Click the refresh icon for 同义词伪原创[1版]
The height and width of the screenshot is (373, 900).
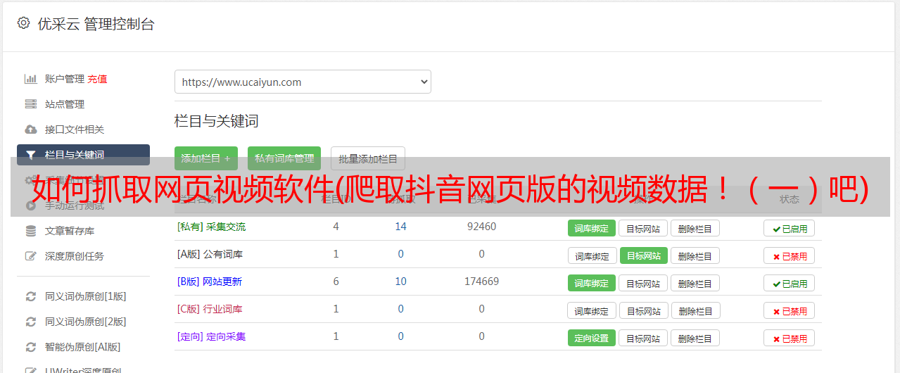point(30,296)
